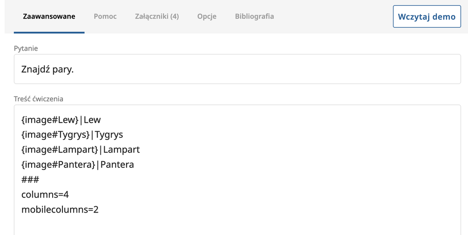Go to the Opcje tab
The height and width of the screenshot is (235, 468).
tap(207, 17)
